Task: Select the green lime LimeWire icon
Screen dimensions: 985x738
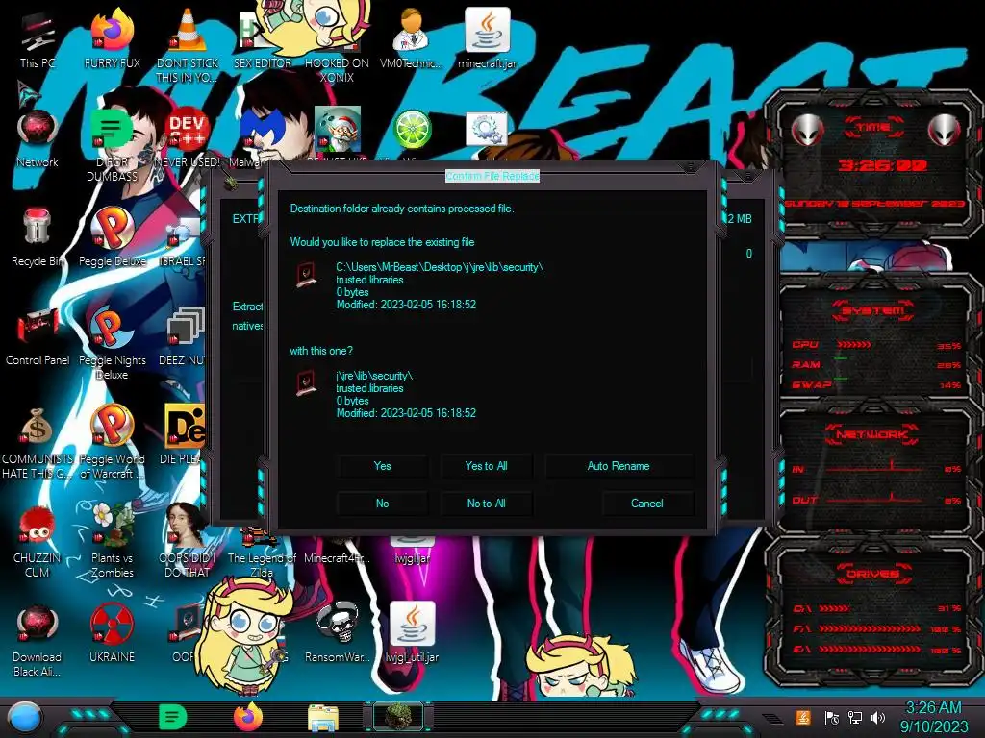Action: [x=412, y=130]
